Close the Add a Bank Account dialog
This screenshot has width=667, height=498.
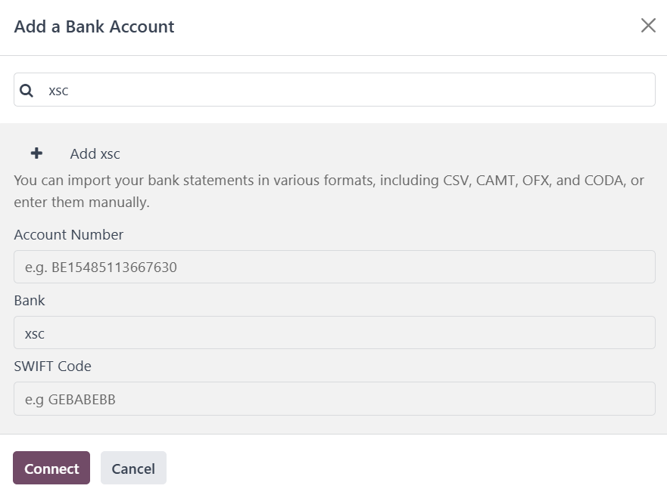click(648, 26)
